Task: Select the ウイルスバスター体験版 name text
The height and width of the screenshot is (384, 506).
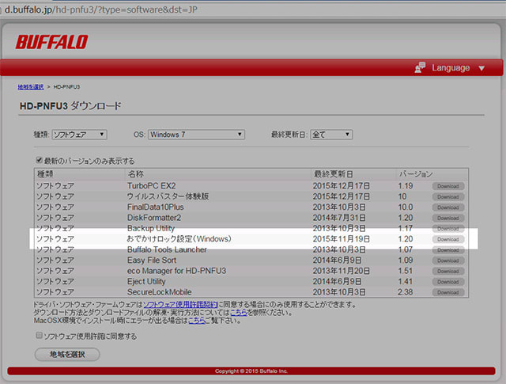Action: 168,196
